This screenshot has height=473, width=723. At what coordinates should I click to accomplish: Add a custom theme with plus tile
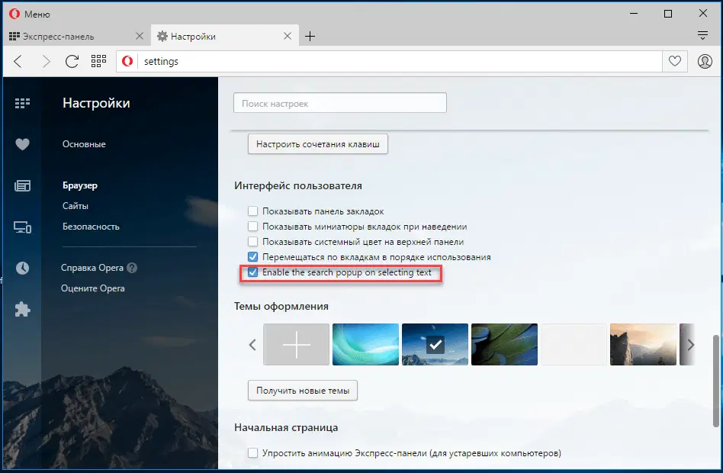(296, 344)
